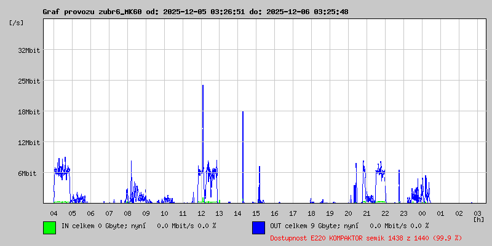The image size is (492, 246).
Task: Select hour 12 on the time axis
Action: coord(201,213)
